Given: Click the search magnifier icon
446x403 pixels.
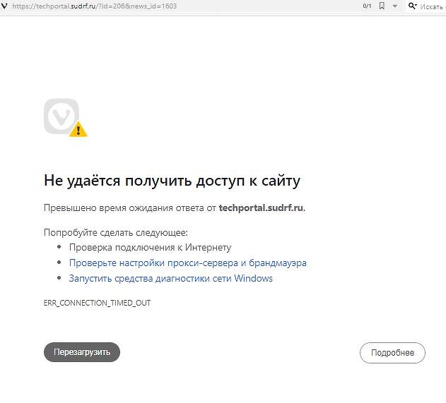Looking at the screenshot, I should coord(412,6).
